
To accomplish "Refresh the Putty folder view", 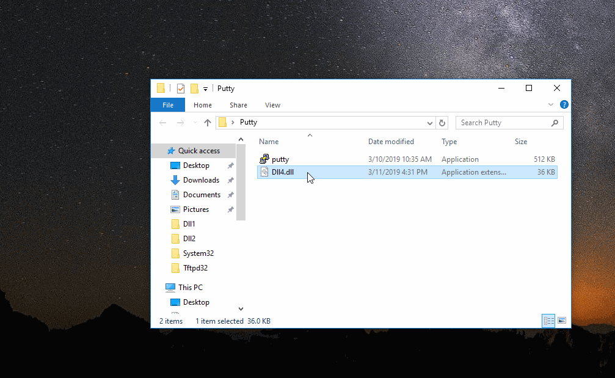I will click(x=443, y=123).
